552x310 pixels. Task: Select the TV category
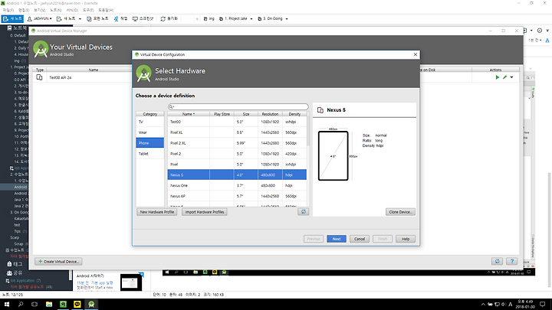click(x=150, y=122)
